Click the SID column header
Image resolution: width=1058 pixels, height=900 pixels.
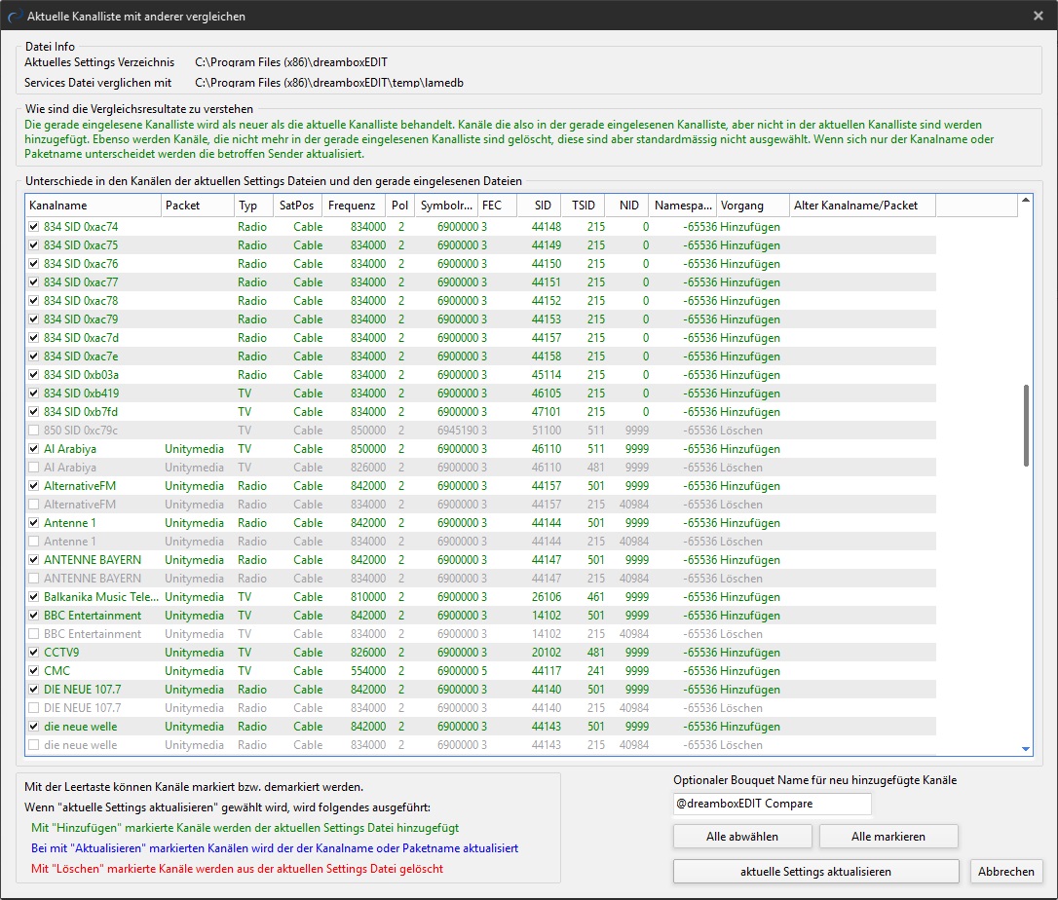(x=541, y=206)
